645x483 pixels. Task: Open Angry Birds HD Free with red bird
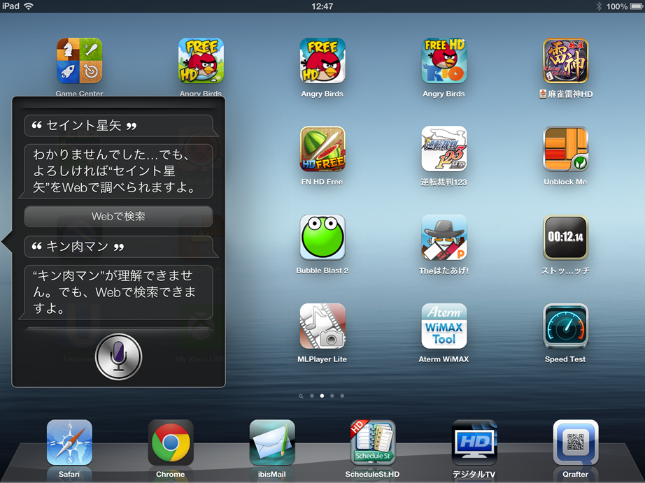pos(322,61)
